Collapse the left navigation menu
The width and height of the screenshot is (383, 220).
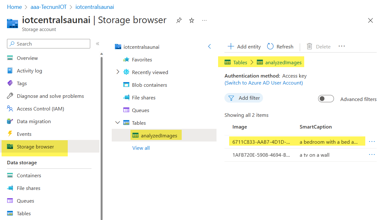[97, 44]
